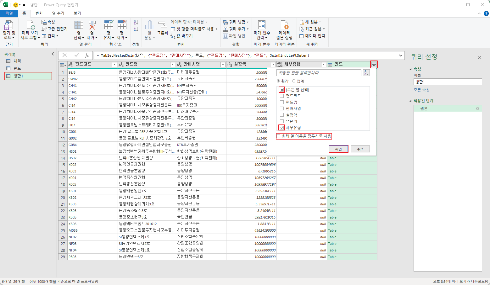Click the query name field 병합1
This screenshot has width=490, height=285.
pos(448,82)
